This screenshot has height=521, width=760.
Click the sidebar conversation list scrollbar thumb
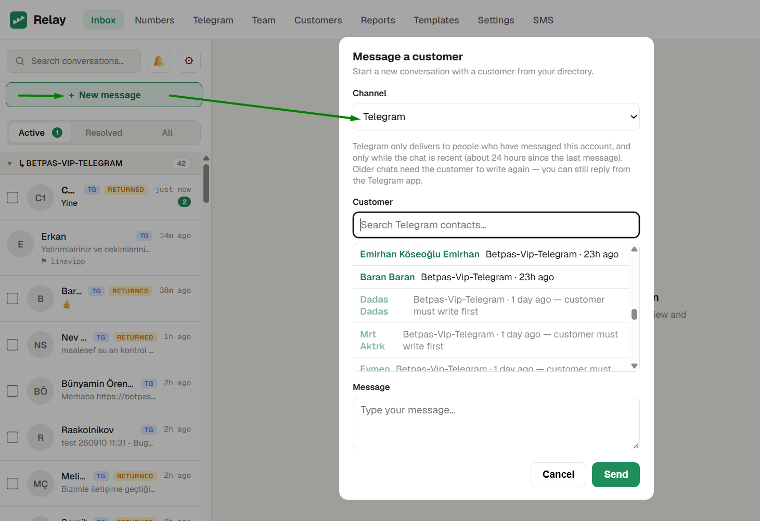[x=206, y=184]
